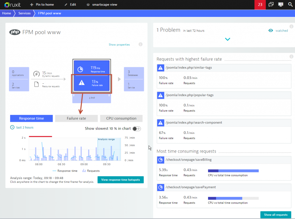Open /joomla/index.php/popular-tags request
The image size is (295, 219).
coord(190,95)
